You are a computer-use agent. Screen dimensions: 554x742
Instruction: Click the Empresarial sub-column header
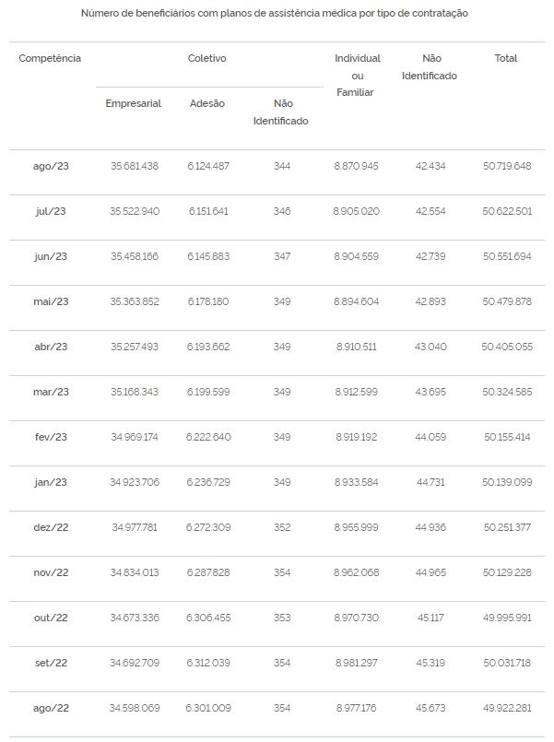click(133, 103)
